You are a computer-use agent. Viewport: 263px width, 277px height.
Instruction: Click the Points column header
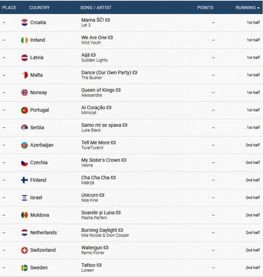[205, 7]
